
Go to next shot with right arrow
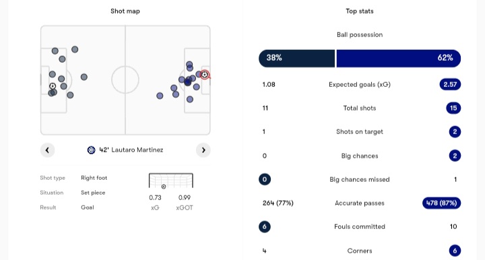[203, 150]
